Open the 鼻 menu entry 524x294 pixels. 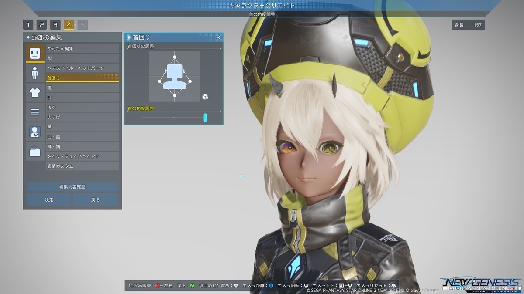(83, 127)
